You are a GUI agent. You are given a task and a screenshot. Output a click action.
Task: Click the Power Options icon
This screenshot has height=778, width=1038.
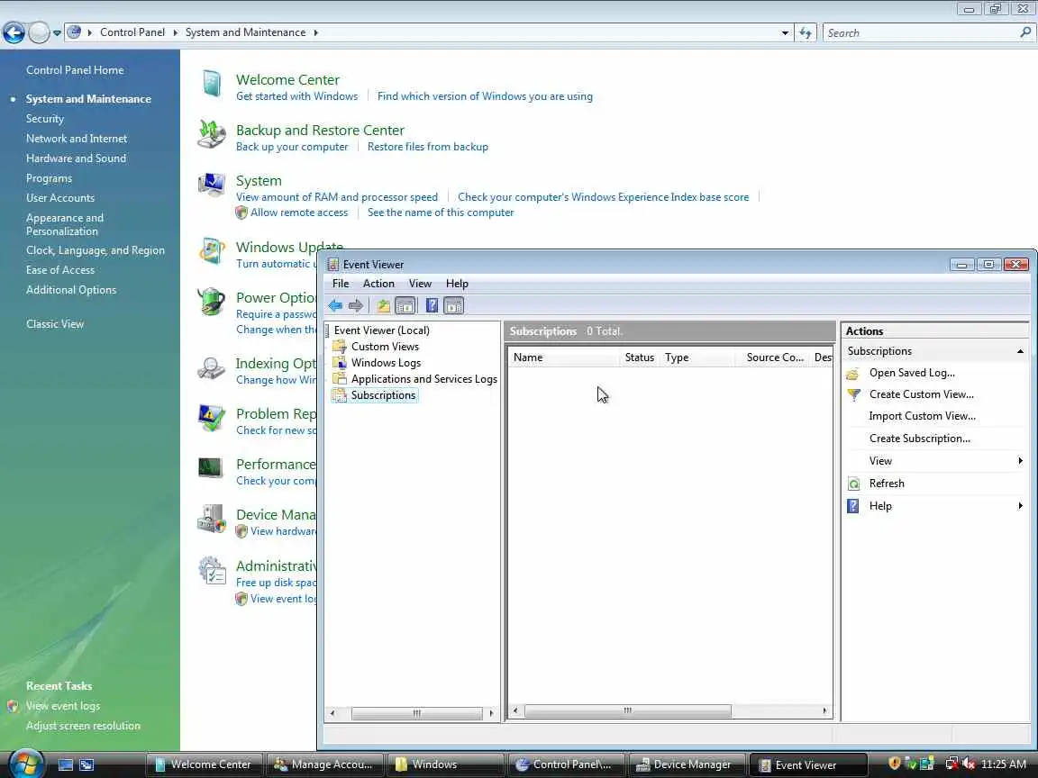pos(212,302)
